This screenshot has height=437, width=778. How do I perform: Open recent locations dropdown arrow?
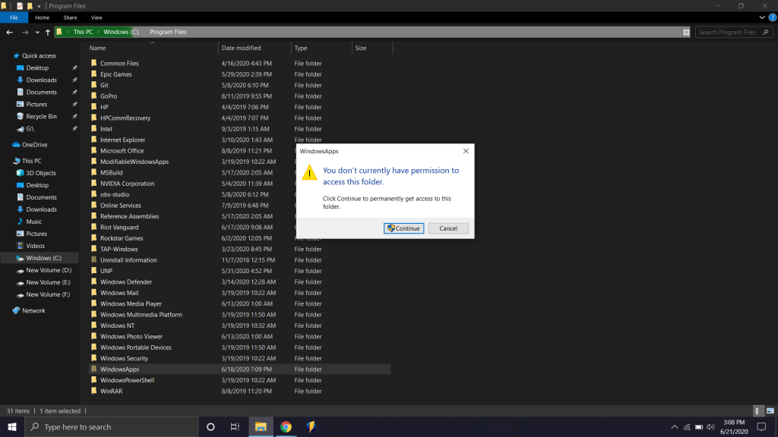(37, 32)
